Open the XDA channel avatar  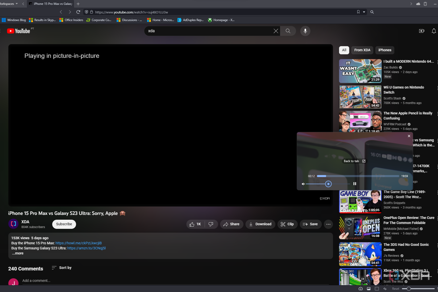13,224
